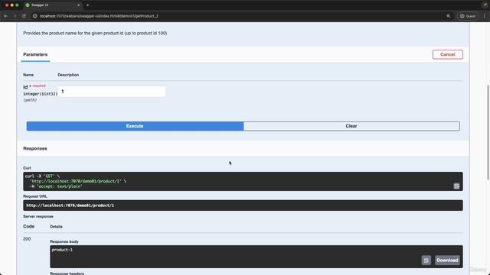Image resolution: width=490 pixels, height=275 pixels.
Task: Click the Request URL text box
Action: pyautogui.click(x=243, y=205)
